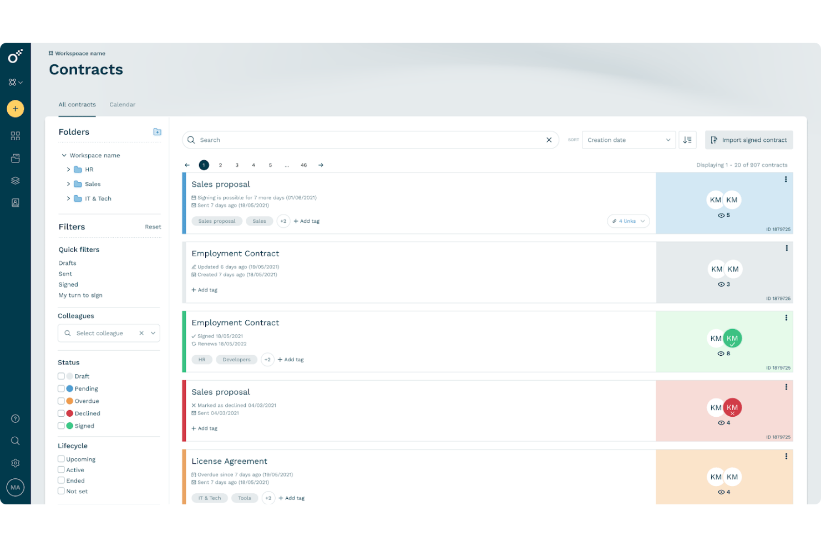Click the current page 1 indicator
The height and width of the screenshot is (547, 821).
[204, 165]
